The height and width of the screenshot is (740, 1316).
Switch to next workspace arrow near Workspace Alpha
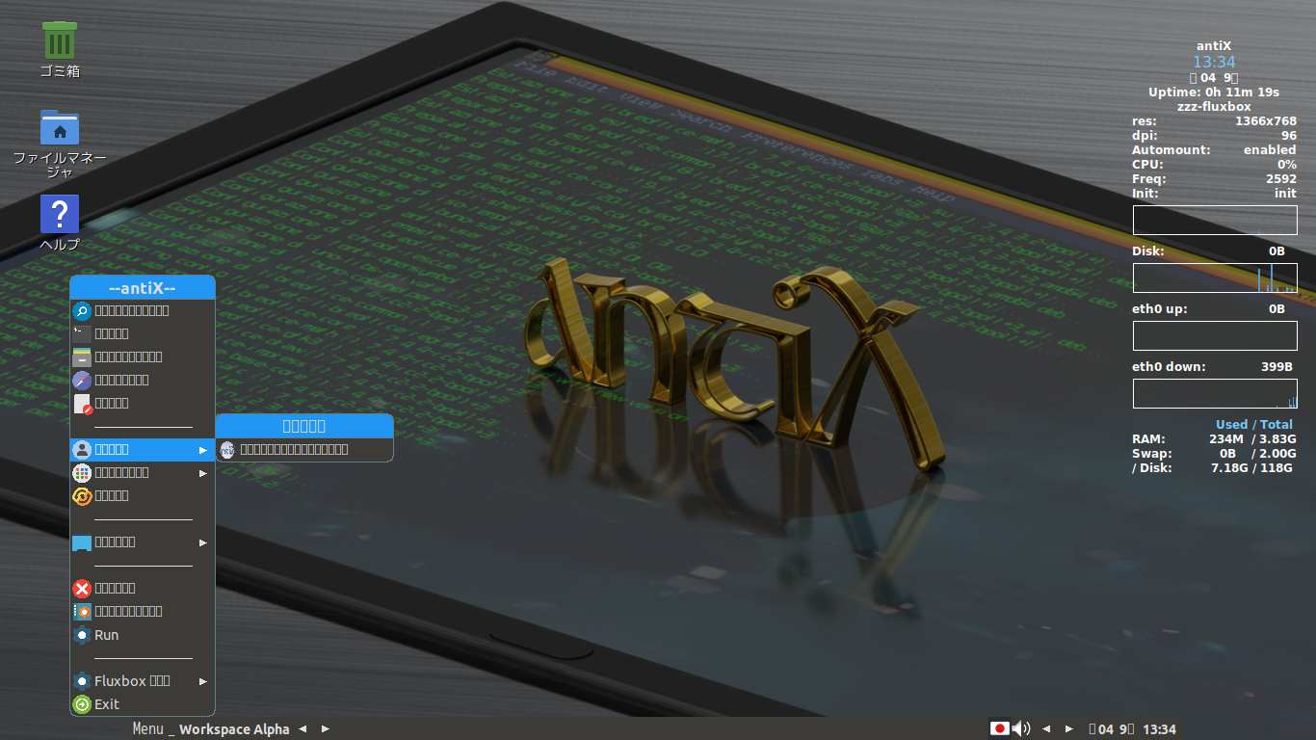click(x=326, y=729)
